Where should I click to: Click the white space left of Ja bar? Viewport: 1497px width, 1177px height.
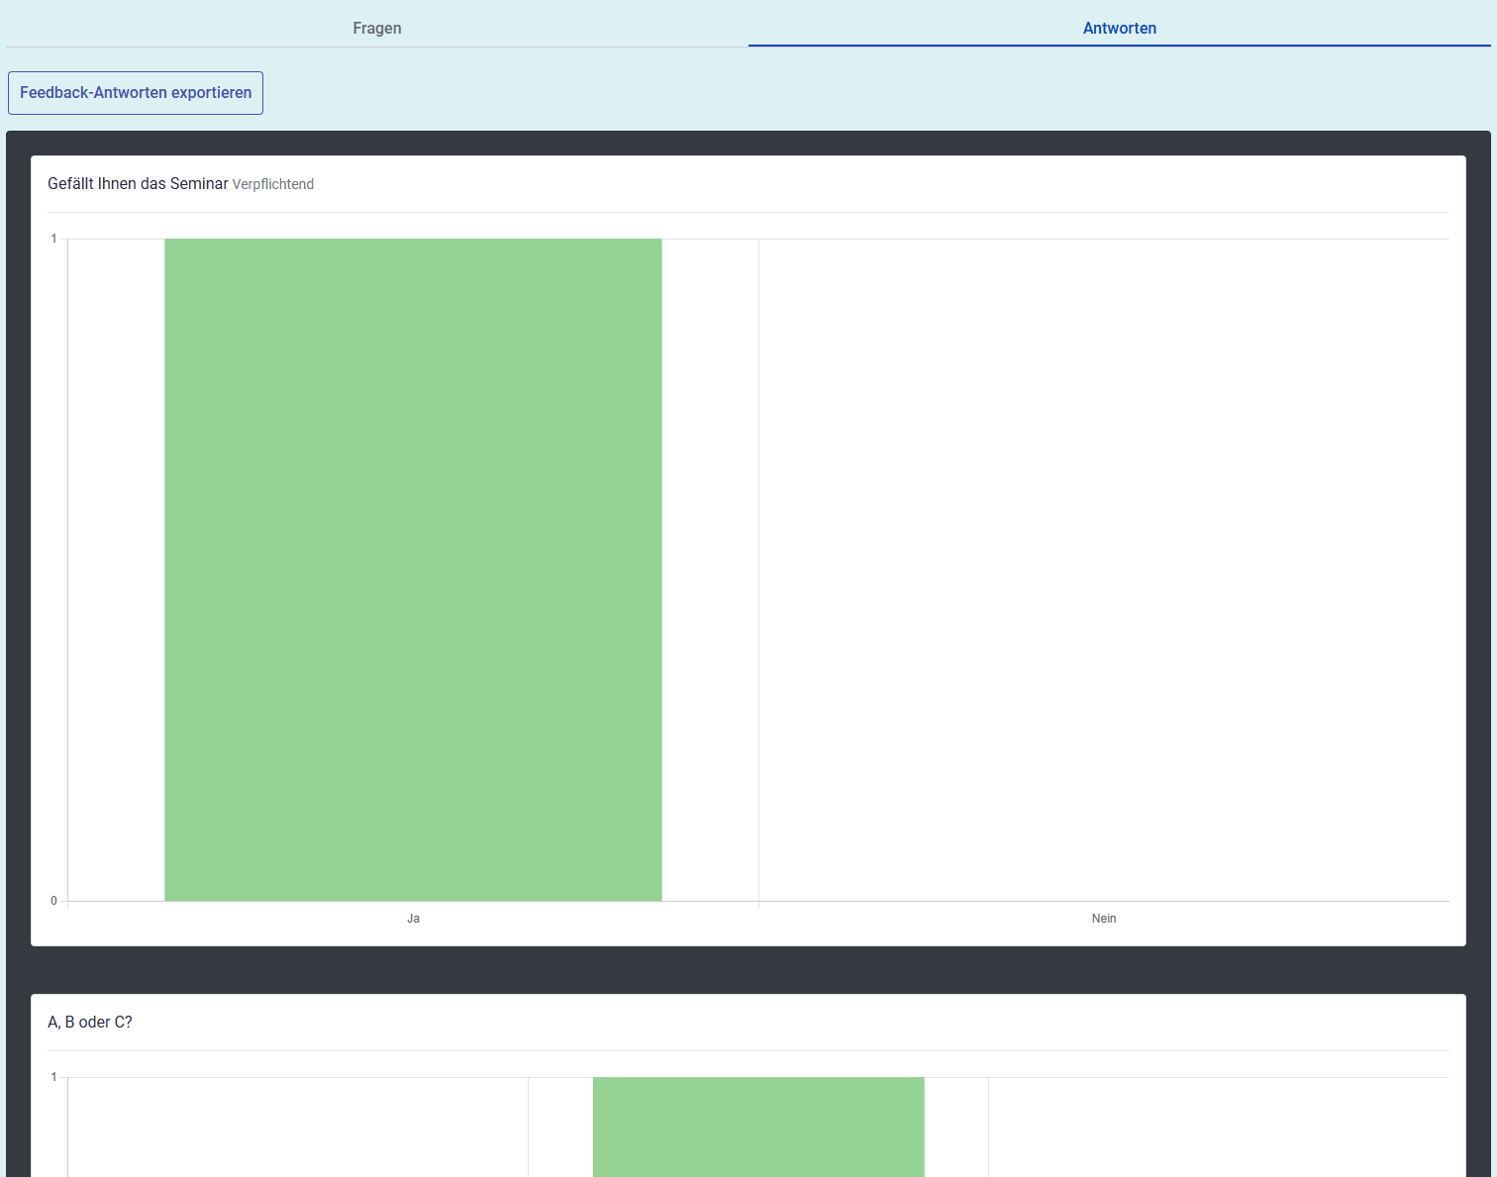point(116,569)
